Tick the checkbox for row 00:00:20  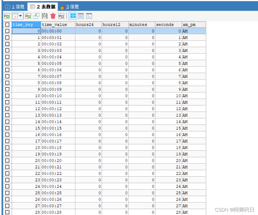tap(7, 160)
